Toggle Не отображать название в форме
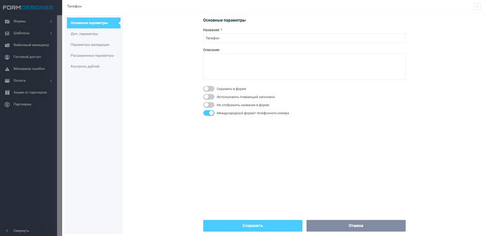This screenshot has width=486, height=236. [209, 105]
